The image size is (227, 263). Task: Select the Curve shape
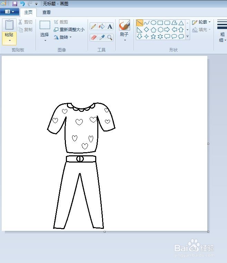click(147, 23)
